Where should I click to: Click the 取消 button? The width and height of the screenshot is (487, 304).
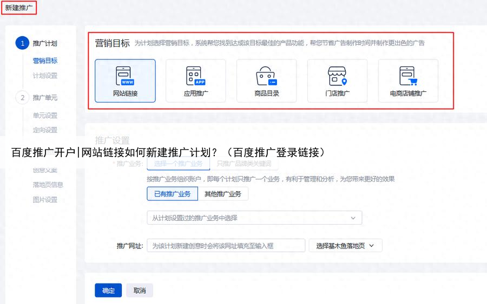140,291
